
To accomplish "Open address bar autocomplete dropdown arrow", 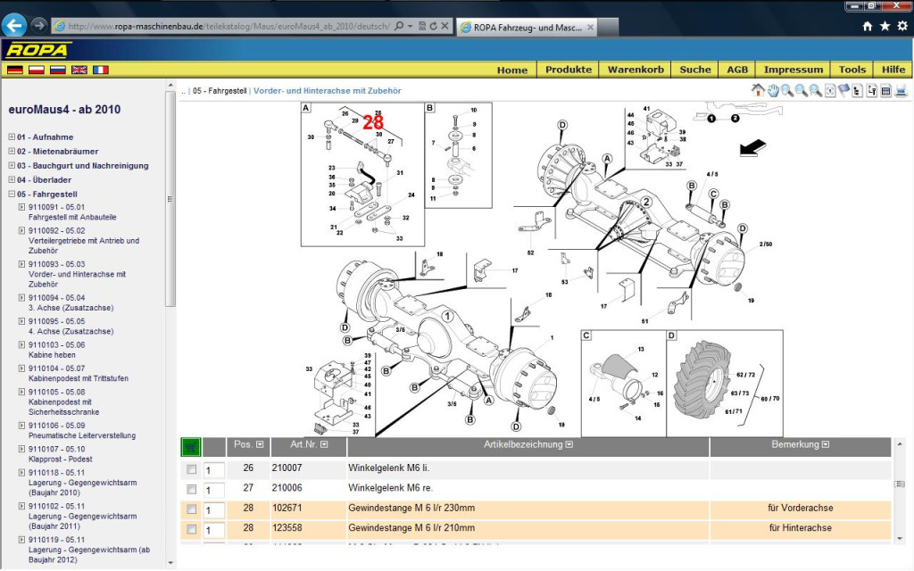I will [411, 26].
